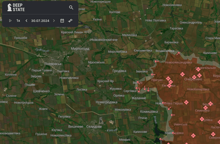Select the Мирноград town label
The width and height of the screenshot is (220, 144).
tap(80, 48)
